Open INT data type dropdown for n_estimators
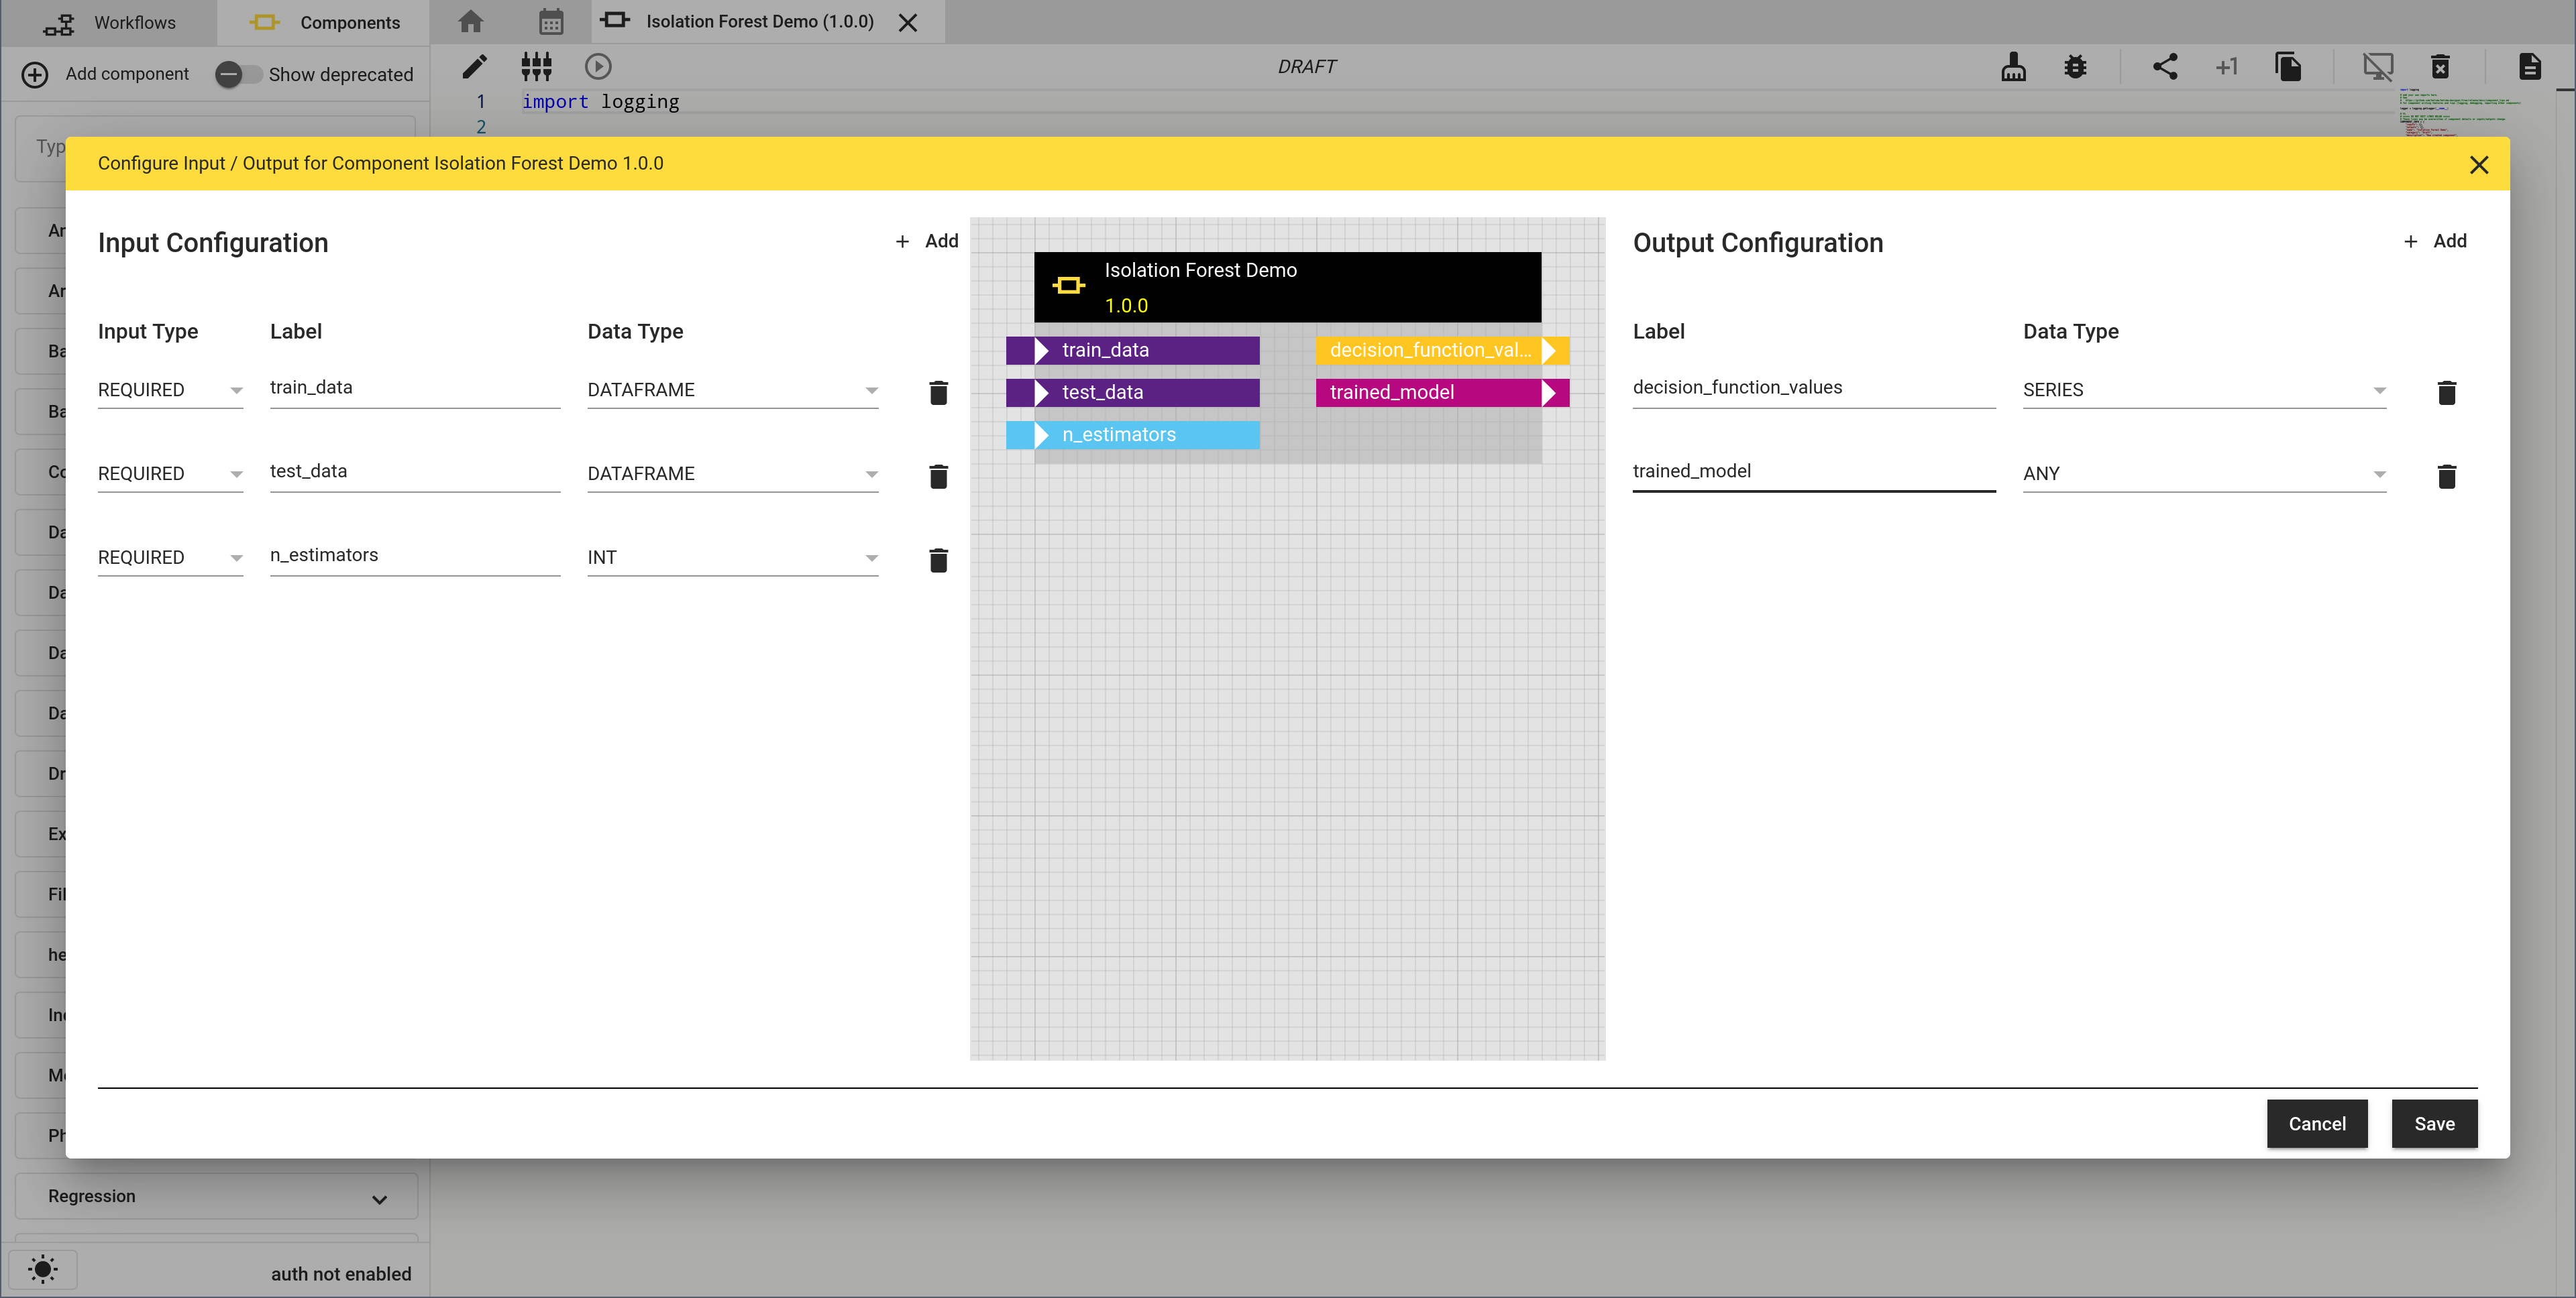Viewport: 2576px width, 1298px height. coord(732,558)
